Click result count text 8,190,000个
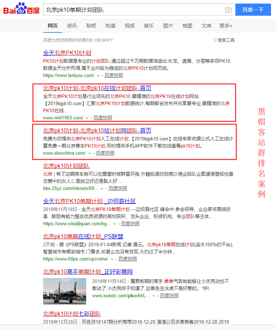Screen dimensions: 276x330 (101, 40)
